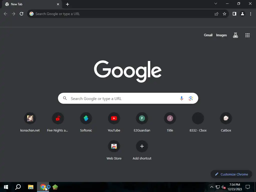Click Customize Chrome button
Screen dimensions: 256x192
231,174
